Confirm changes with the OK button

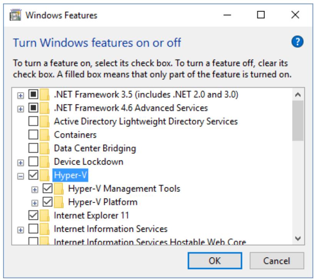[215, 261]
